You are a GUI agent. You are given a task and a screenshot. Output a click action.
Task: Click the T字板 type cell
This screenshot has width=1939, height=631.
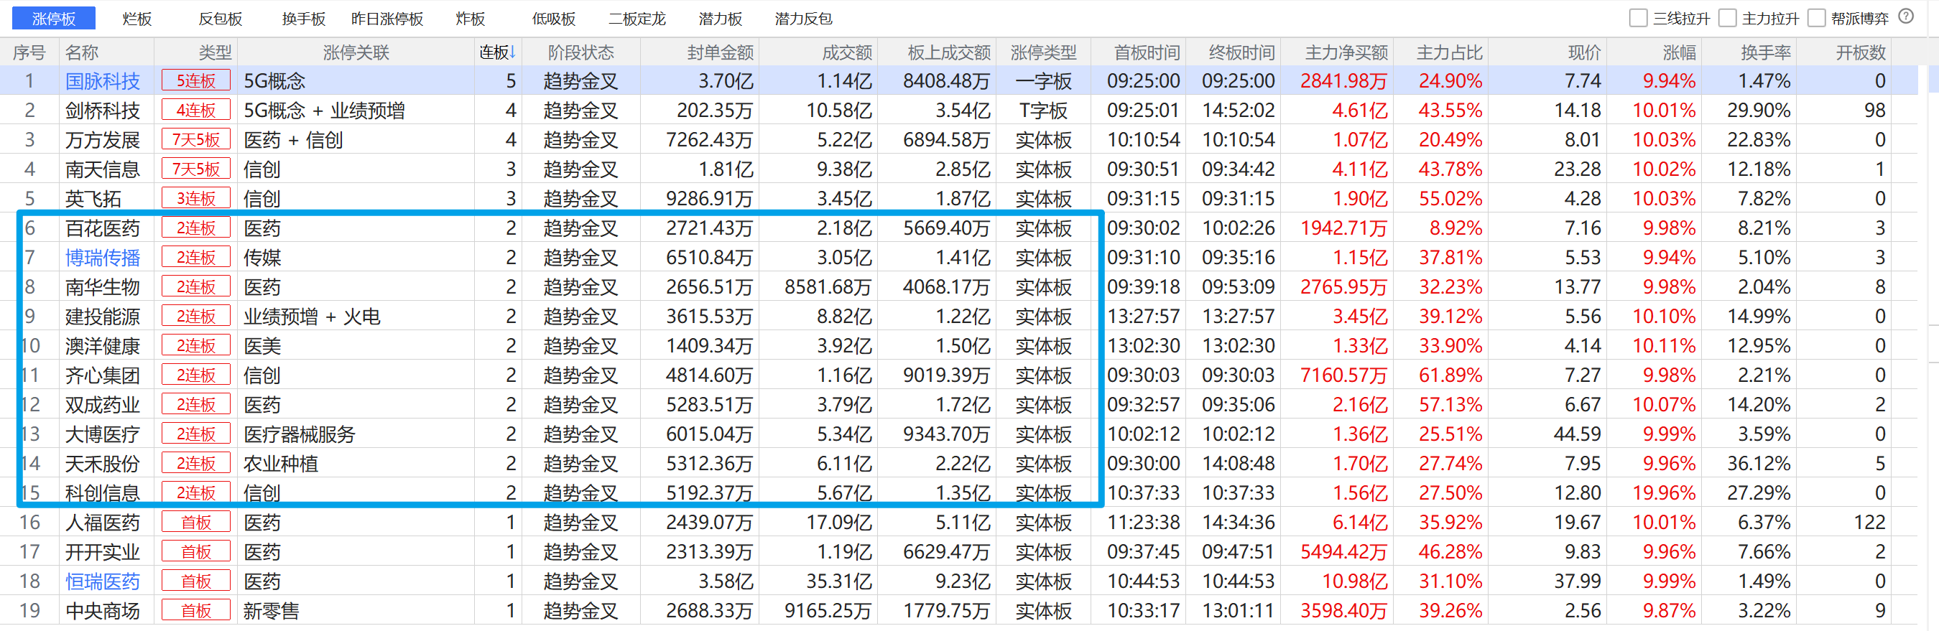point(1043,111)
